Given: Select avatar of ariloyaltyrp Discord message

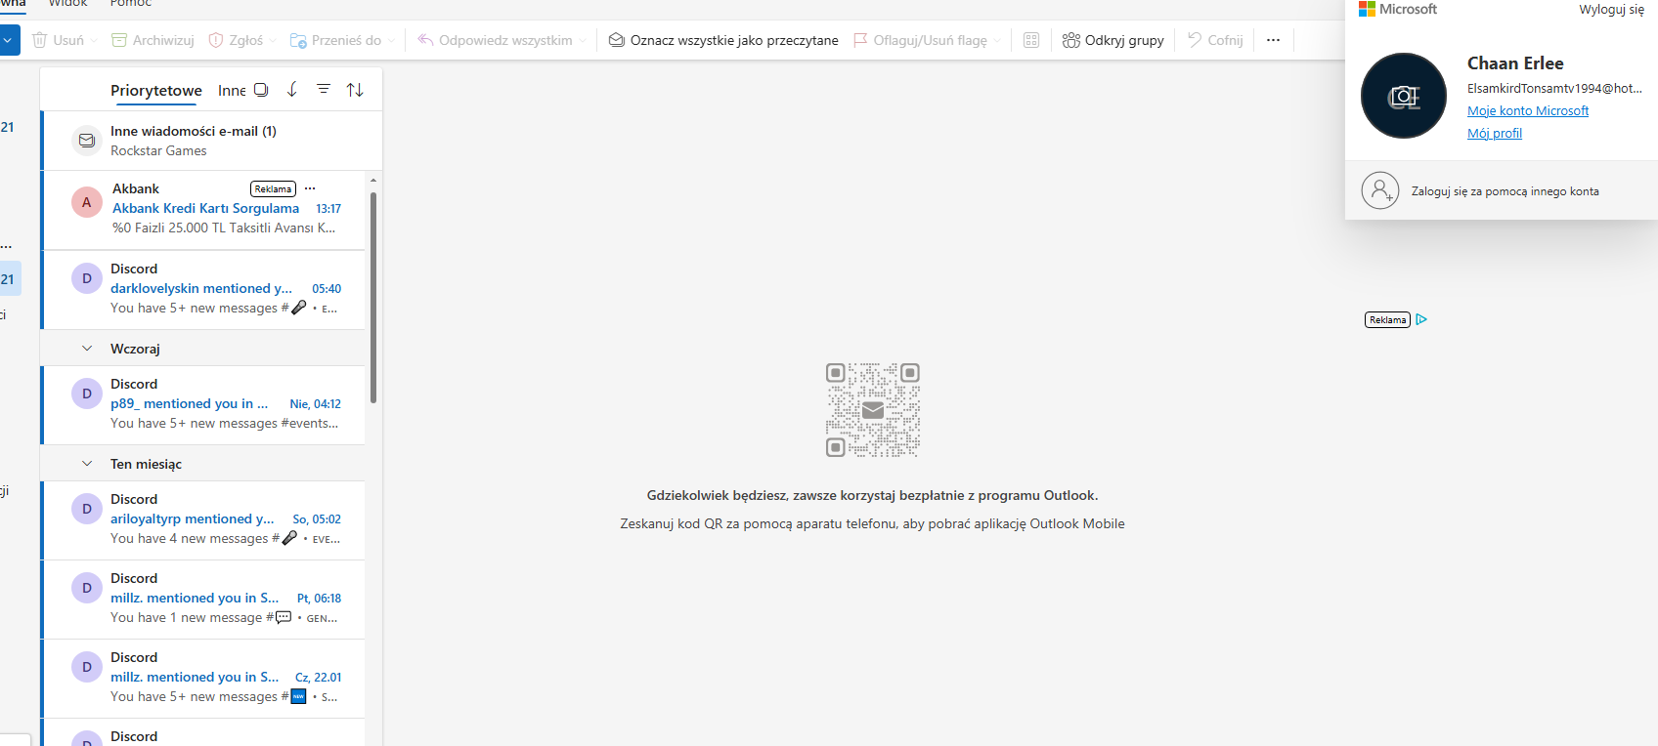Looking at the screenshot, I should (x=87, y=509).
